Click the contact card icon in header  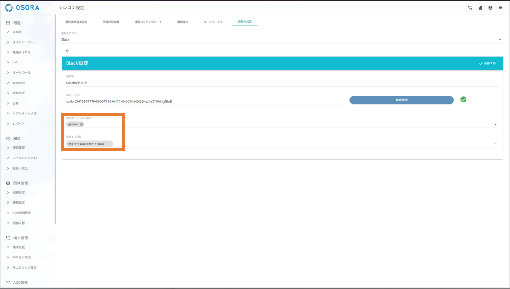click(490, 8)
